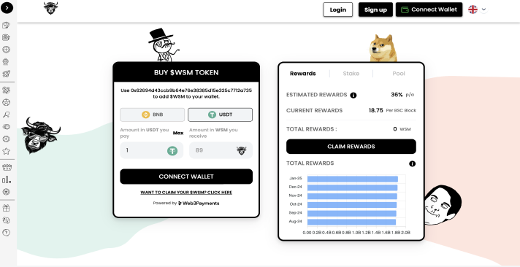
Task: Select BNB as the payment currency
Action: click(152, 115)
